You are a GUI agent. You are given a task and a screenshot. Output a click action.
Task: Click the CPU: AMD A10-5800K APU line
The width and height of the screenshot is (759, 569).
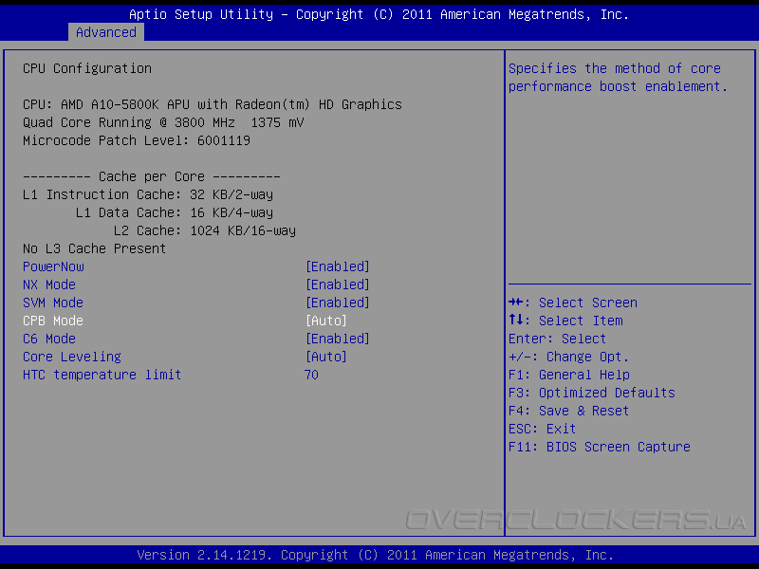(213, 104)
